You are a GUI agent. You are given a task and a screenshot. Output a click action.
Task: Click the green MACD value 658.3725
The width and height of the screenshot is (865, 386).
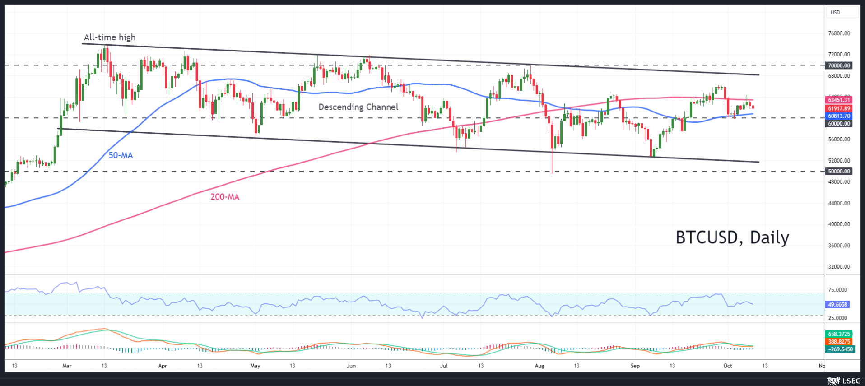point(839,334)
